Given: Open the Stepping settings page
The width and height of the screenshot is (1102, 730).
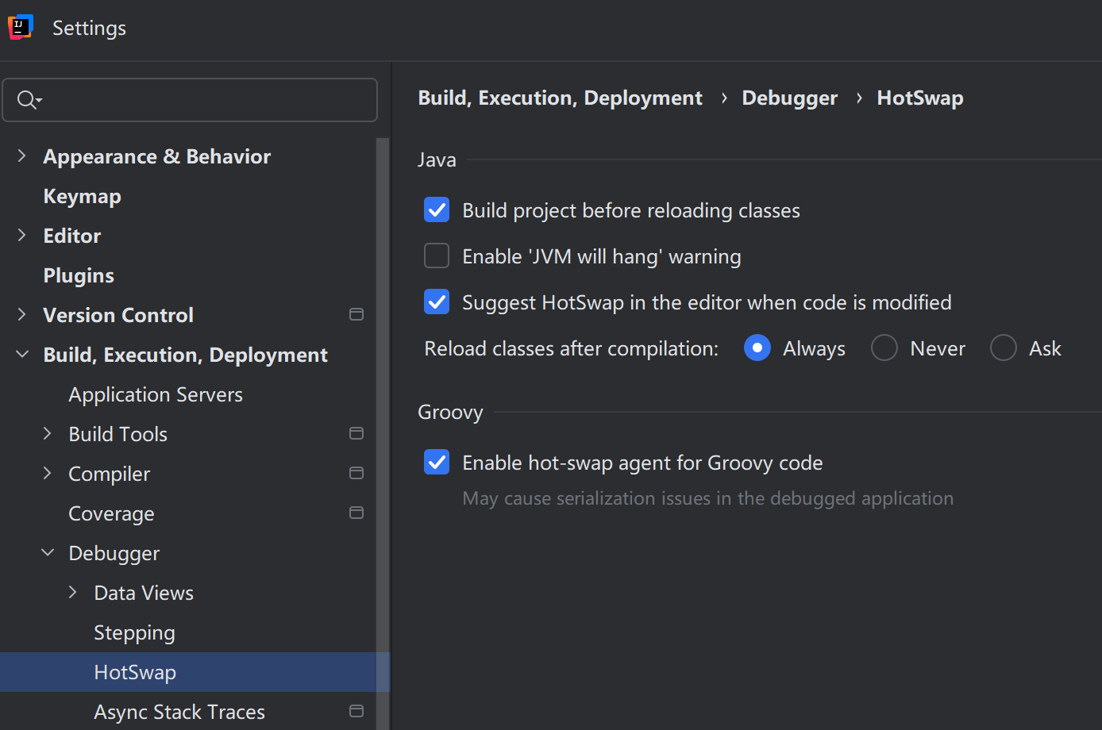Looking at the screenshot, I should click(x=134, y=632).
